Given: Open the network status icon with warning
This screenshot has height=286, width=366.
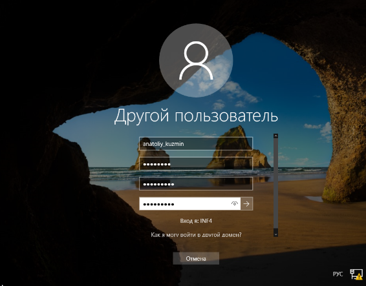Looking at the screenshot, I should pyautogui.click(x=356, y=274).
